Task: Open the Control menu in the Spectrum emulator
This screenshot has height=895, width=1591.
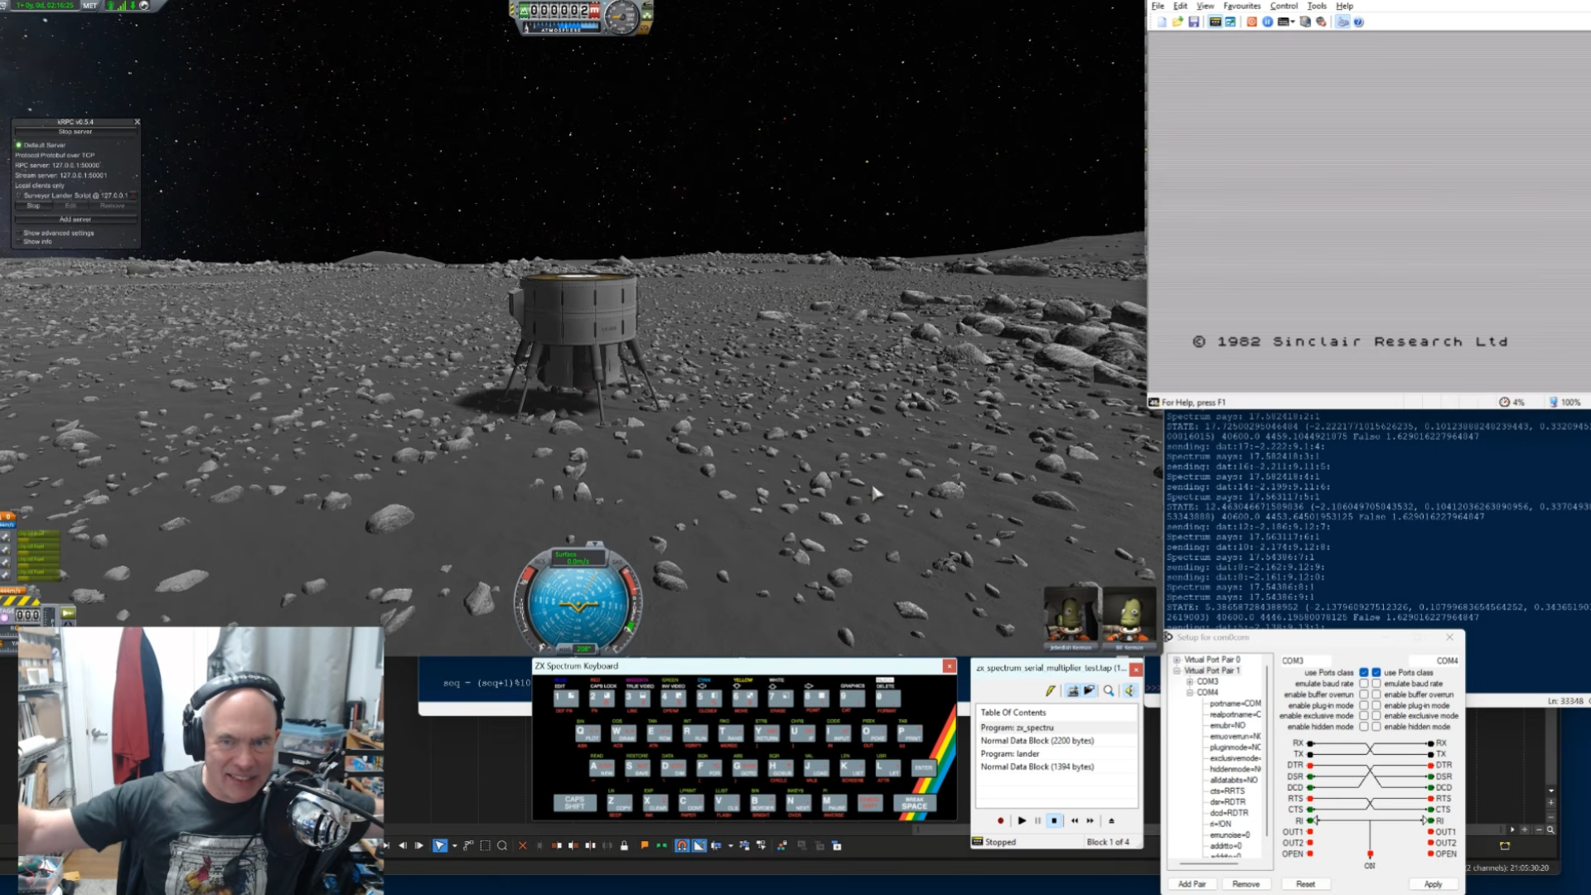Action: (1286, 6)
